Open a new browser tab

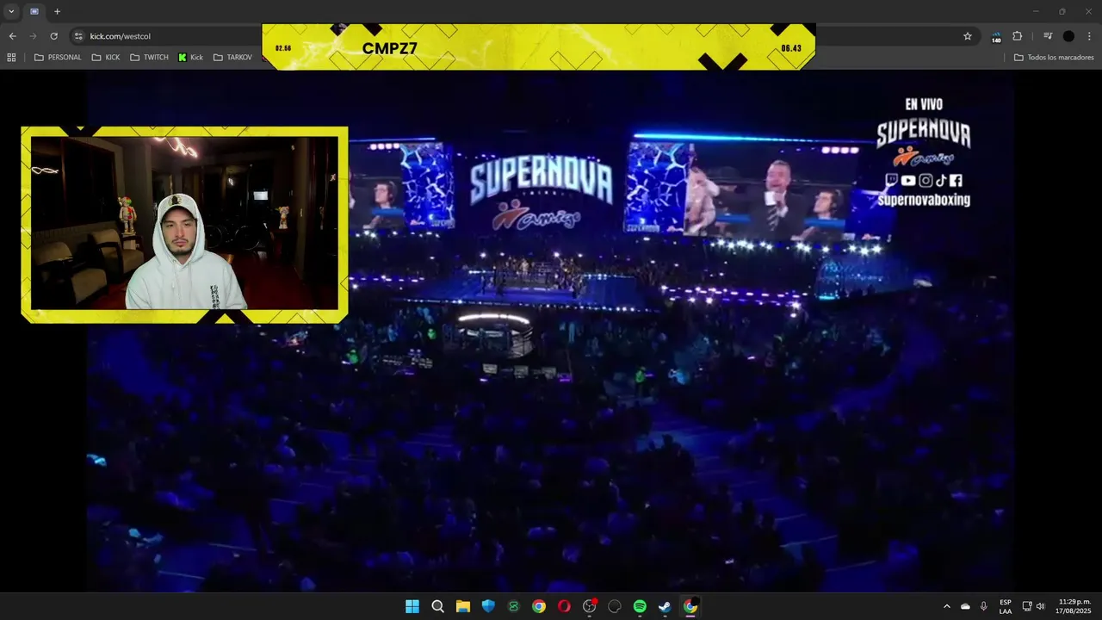57,11
